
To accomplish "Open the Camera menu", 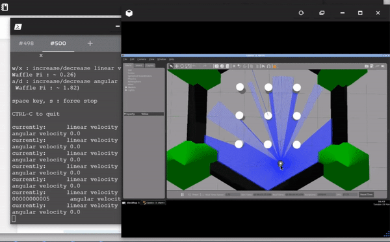I will 142,59.
